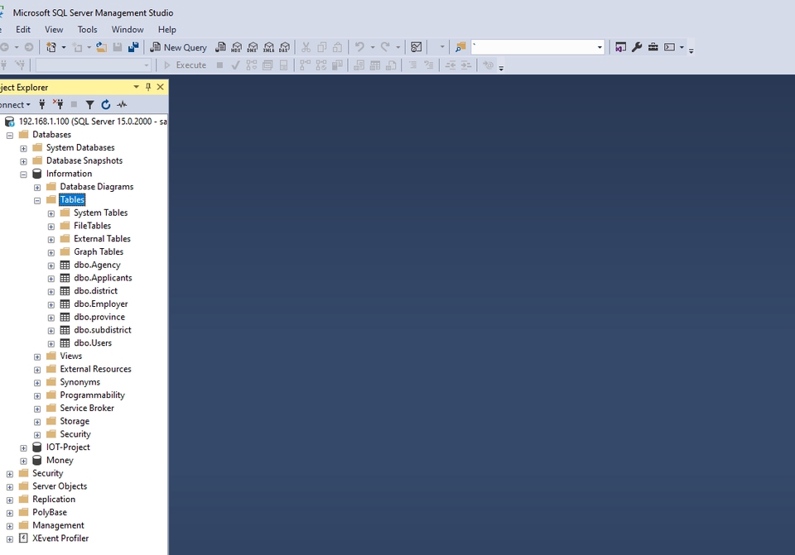Open the Solution Explorer toolbar icon
795x555 pixels.
tap(620, 47)
